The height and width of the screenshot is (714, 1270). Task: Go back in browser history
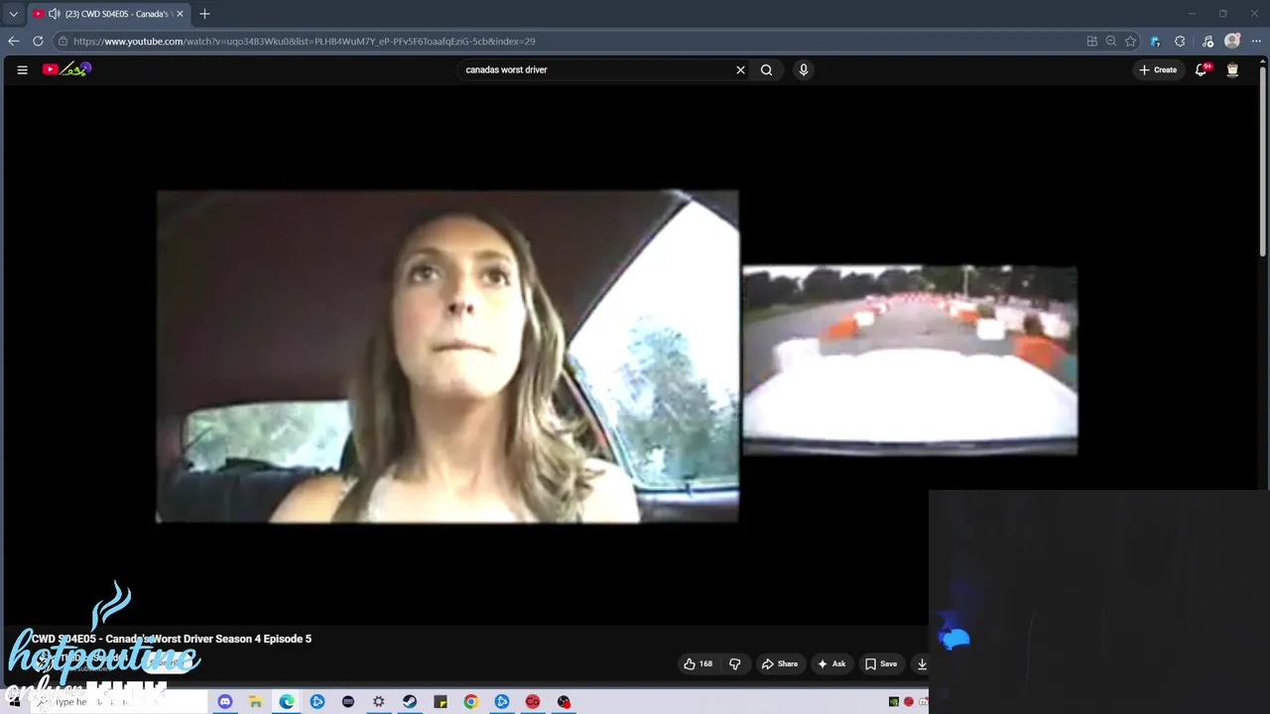(x=13, y=41)
